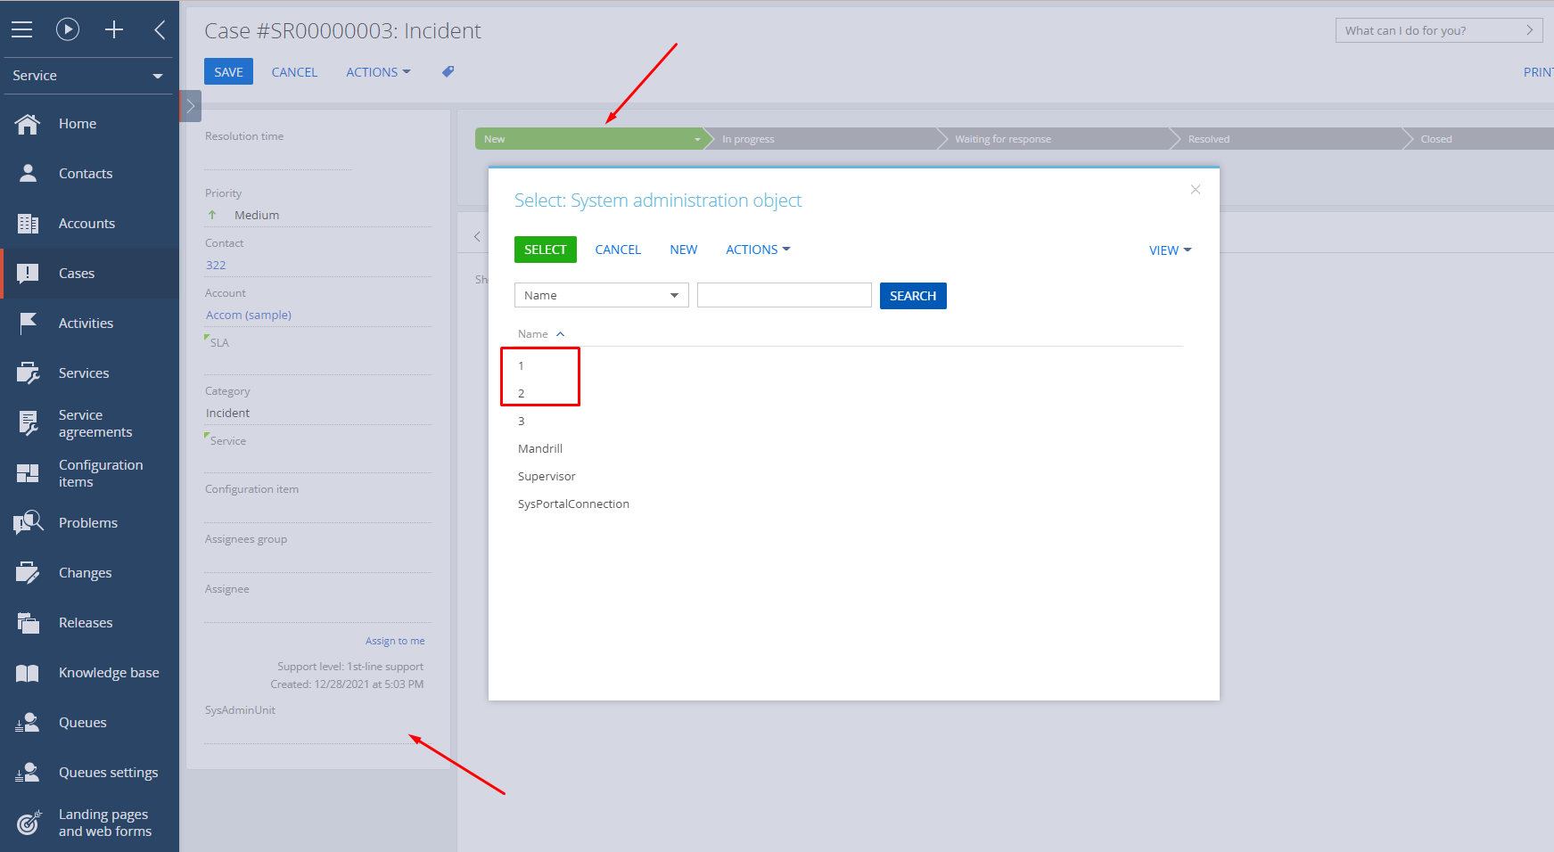The image size is (1554, 852).
Task: Open the Service workplace dropdown
Action: pyautogui.click(x=87, y=76)
